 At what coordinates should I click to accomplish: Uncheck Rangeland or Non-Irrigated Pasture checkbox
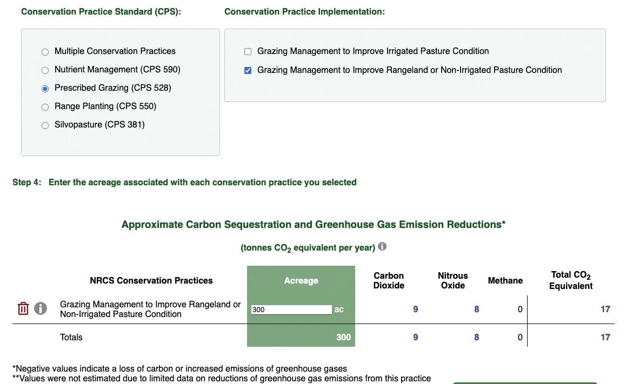click(248, 70)
